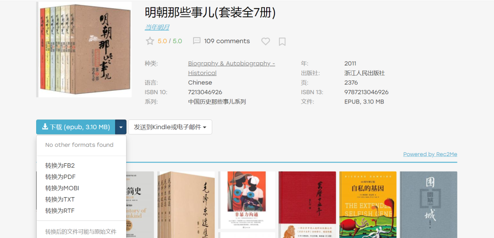Open Biography & Autobiography - Historical category

coord(231,68)
